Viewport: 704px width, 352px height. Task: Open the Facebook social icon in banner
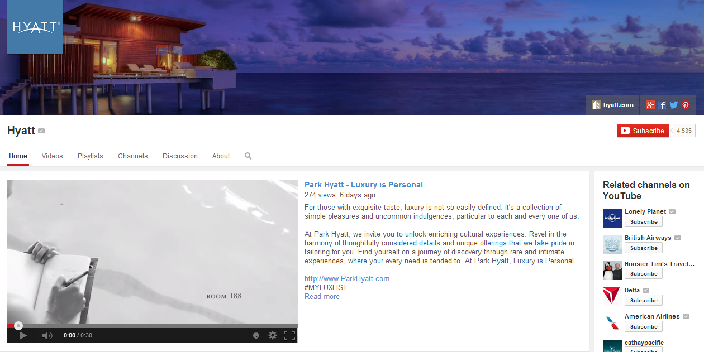tap(663, 105)
